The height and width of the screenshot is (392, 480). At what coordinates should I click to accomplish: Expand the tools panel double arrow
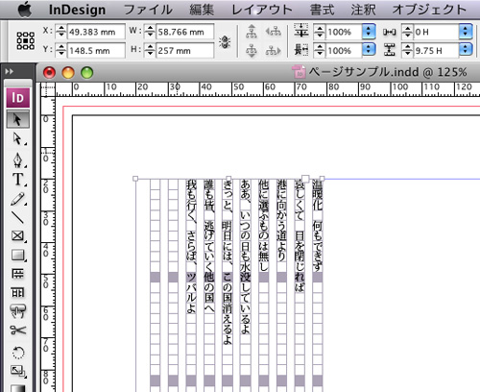pyautogui.click(x=10, y=71)
